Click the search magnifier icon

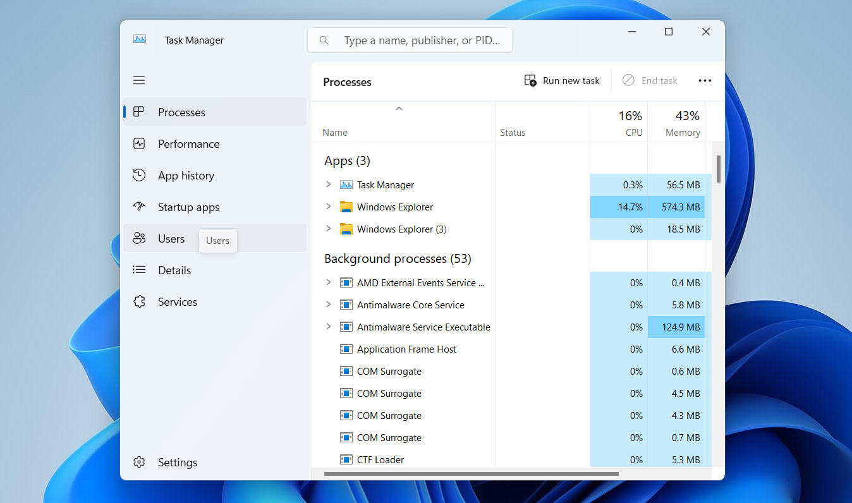click(324, 40)
